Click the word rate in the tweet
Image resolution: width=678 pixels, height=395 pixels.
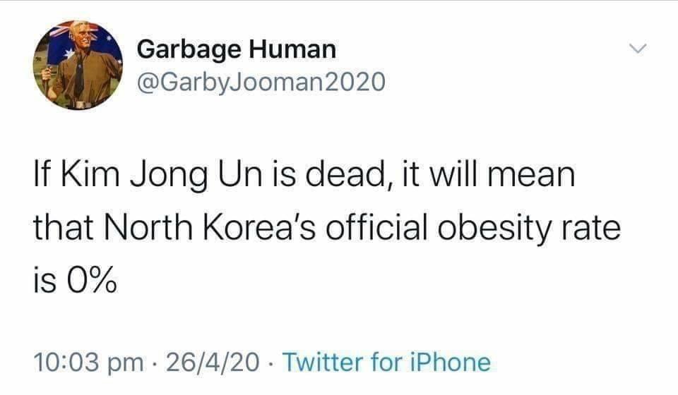590,228
